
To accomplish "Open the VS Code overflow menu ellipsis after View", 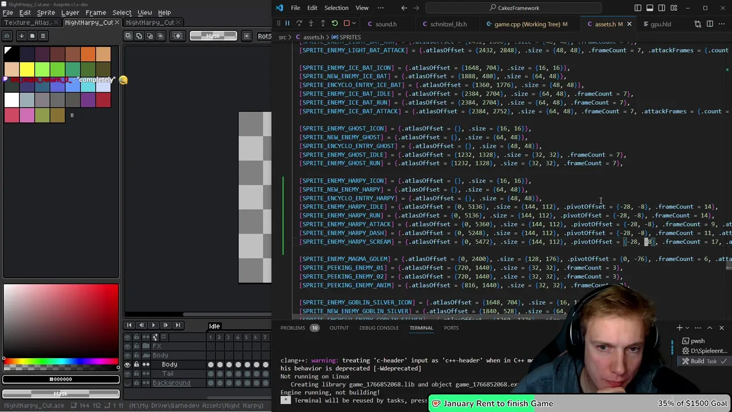I will pyautogui.click(x=380, y=8).
